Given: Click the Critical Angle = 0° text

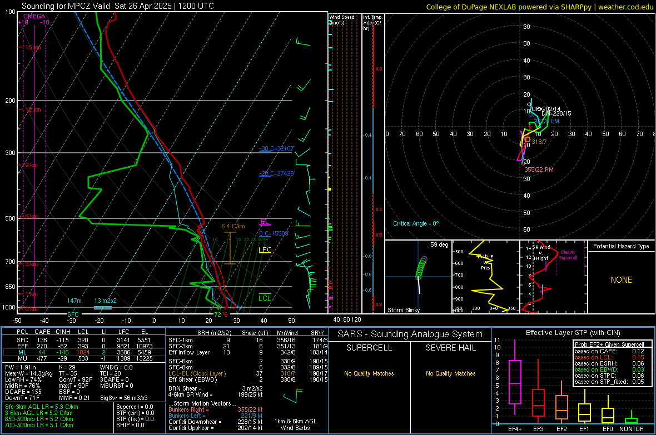Looking at the screenshot, I should coord(416,223).
